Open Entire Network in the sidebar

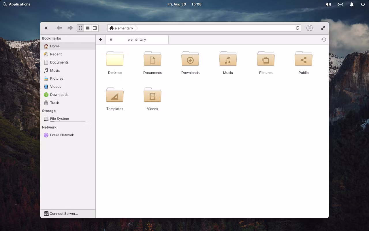pyautogui.click(x=62, y=135)
